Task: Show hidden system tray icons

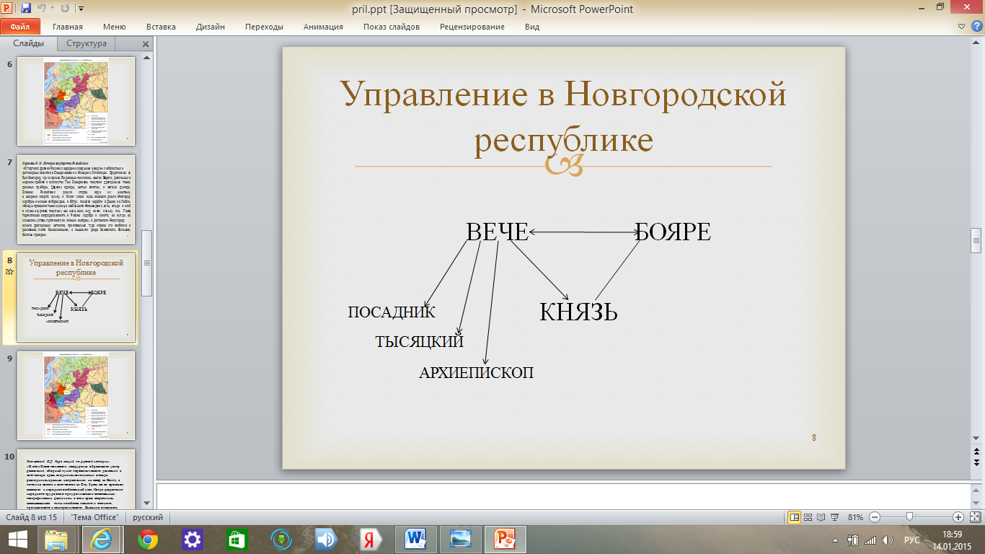Action: (x=835, y=540)
